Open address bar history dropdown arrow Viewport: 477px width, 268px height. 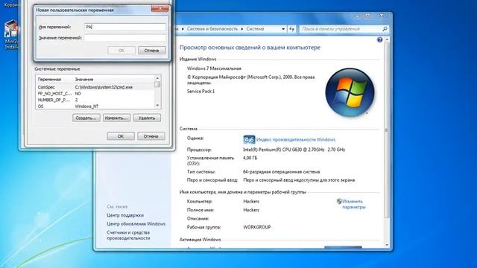283,29
